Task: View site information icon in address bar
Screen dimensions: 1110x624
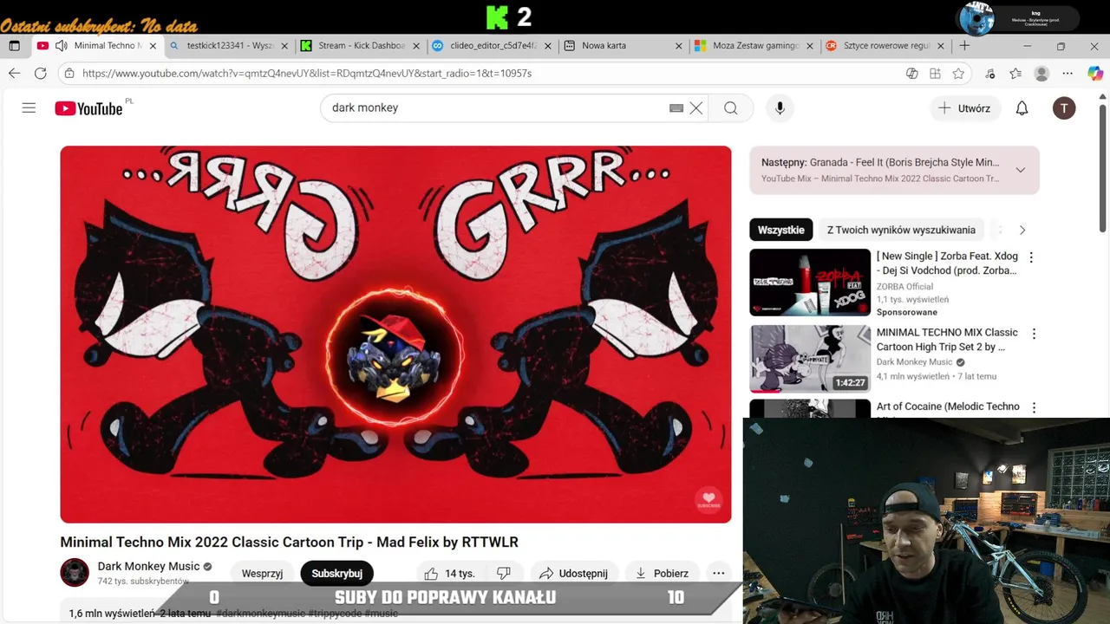Action: [69, 74]
